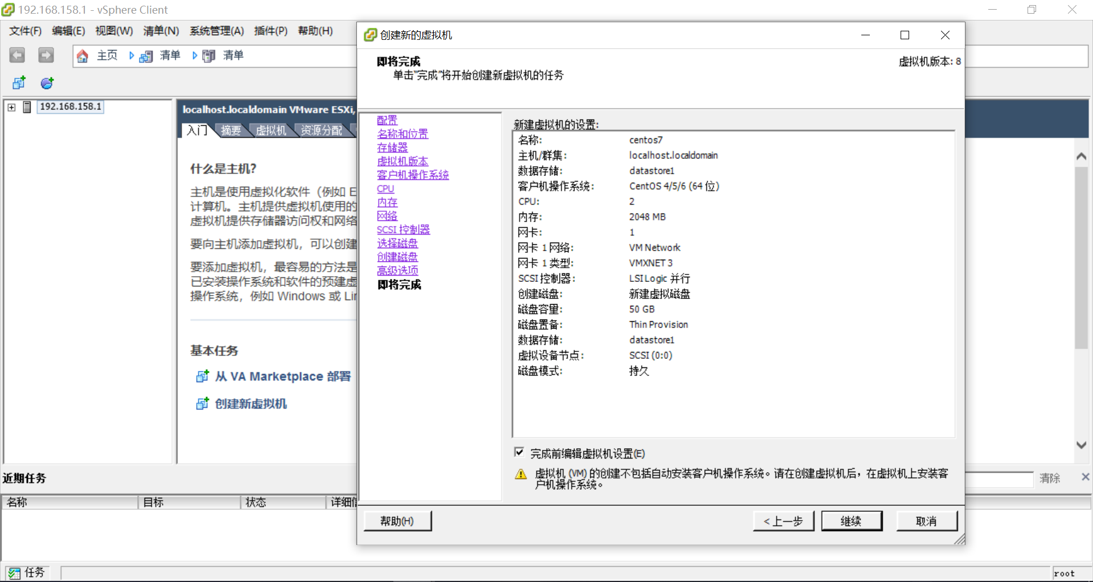Select the host icon beside 192.168.158.1
1093x582 pixels.
(27, 106)
